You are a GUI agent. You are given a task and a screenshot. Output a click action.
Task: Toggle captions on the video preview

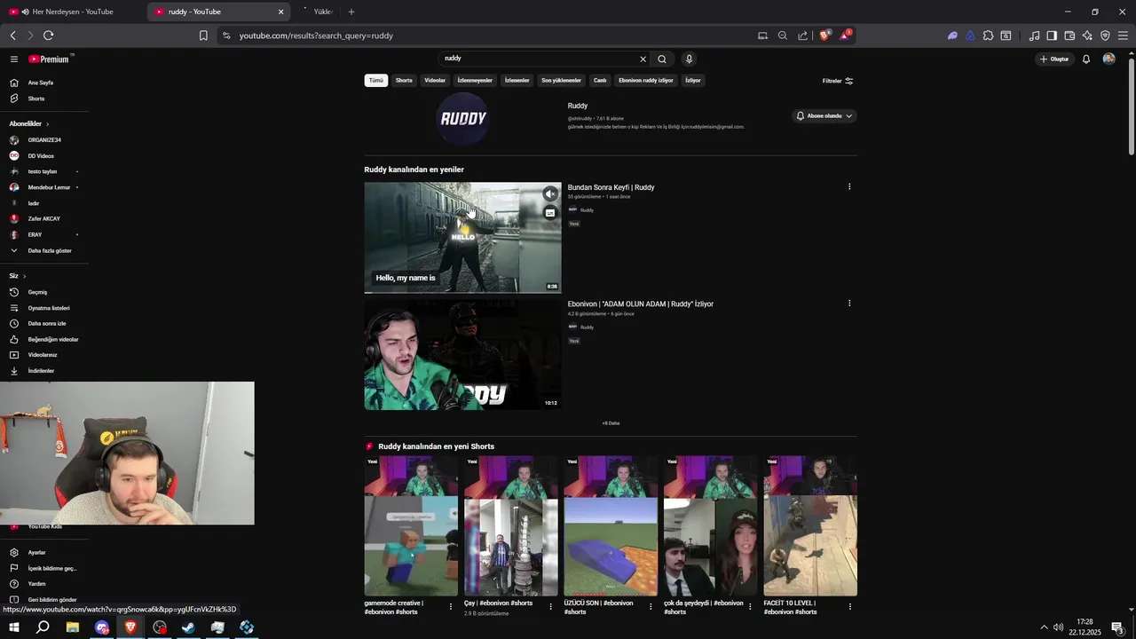(550, 213)
